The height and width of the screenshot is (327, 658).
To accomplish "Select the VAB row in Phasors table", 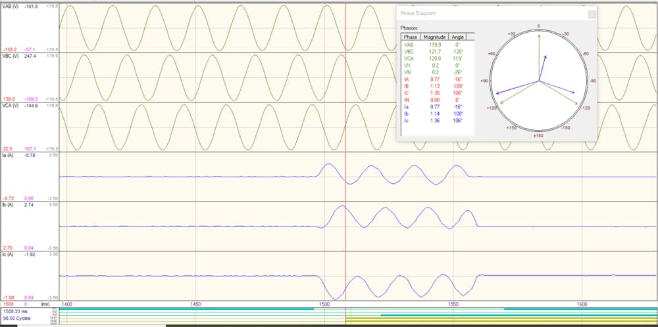I will pos(438,45).
